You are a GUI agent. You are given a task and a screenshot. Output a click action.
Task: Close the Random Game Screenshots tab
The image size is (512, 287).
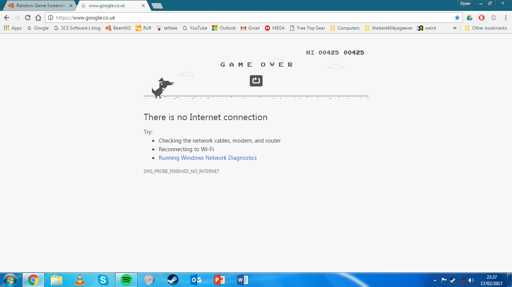coord(71,6)
